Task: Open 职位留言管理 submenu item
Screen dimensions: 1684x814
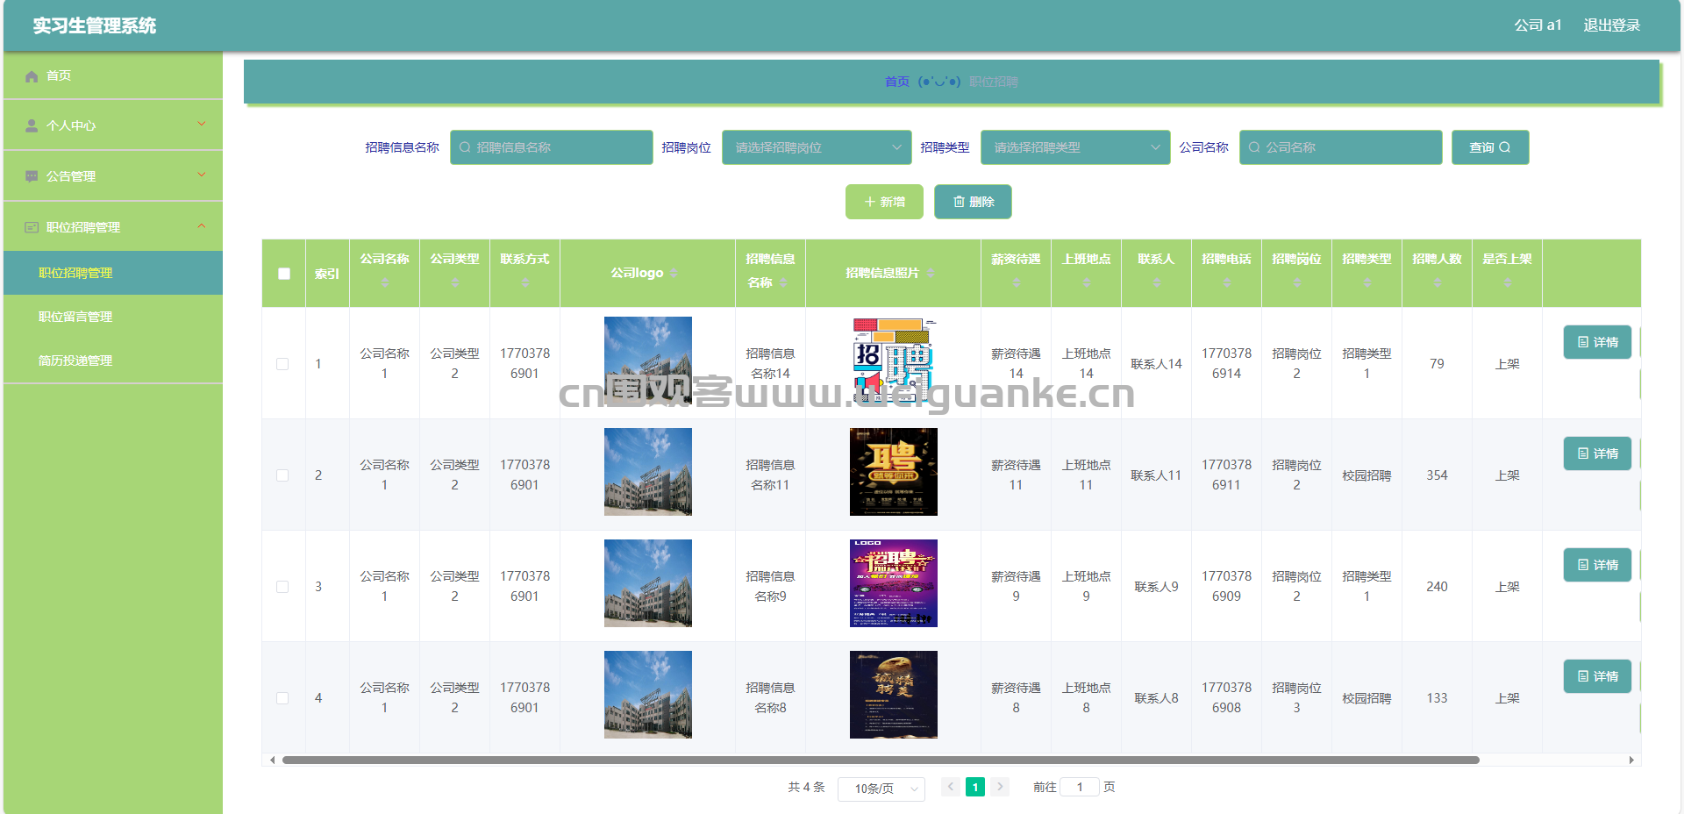Action: point(113,317)
